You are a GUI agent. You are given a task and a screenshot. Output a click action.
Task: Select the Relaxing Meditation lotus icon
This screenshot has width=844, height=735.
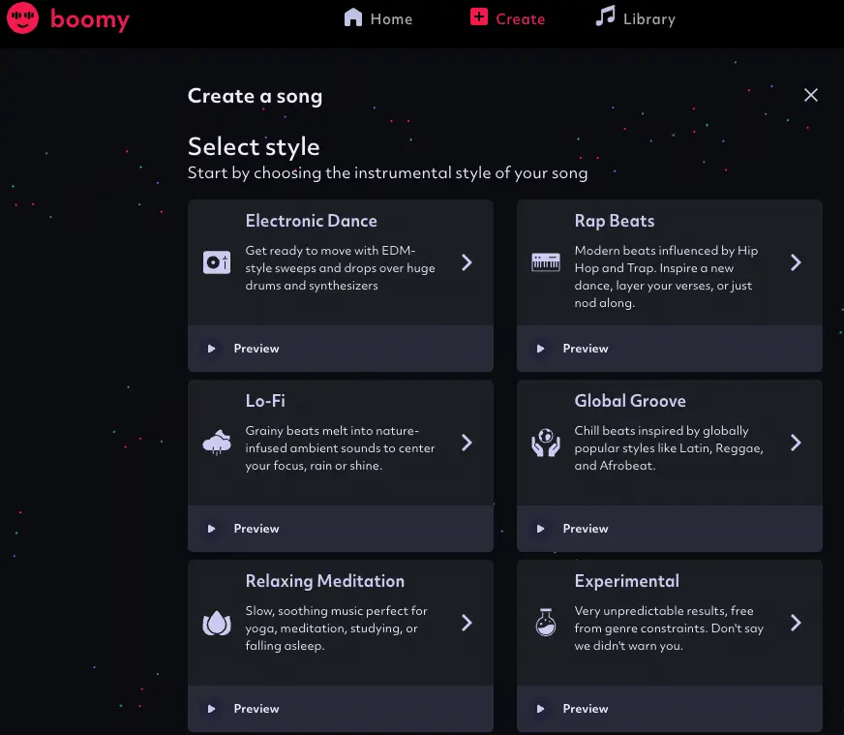[x=217, y=623]
